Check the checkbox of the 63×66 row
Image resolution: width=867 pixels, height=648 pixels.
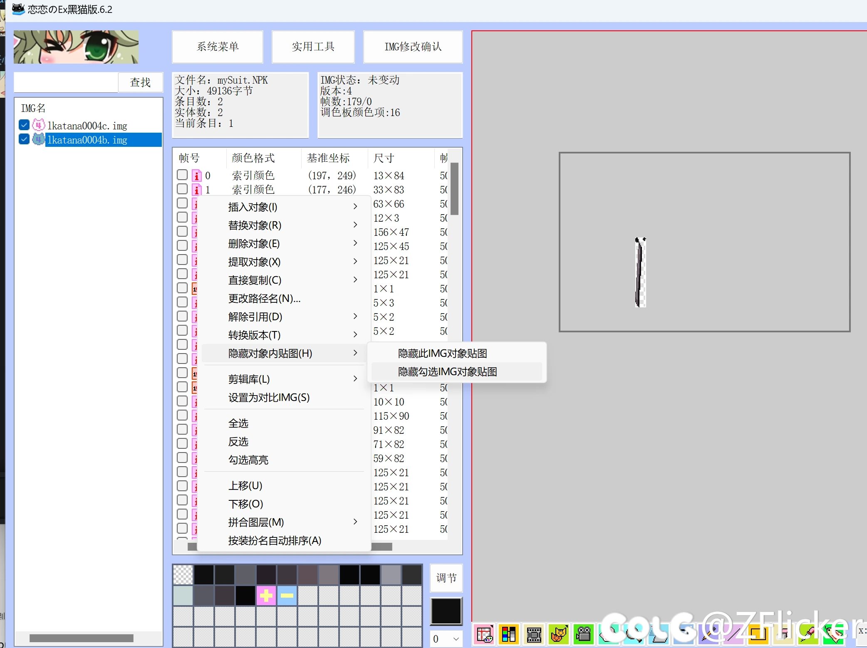coord(182,203)
